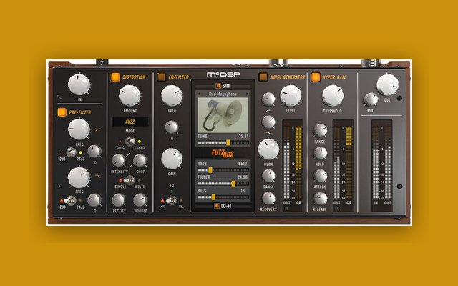The width and height of the screenshot is (458, 286).
Task: Click the ATTACK knob
Action: click(x=320, y=176)
